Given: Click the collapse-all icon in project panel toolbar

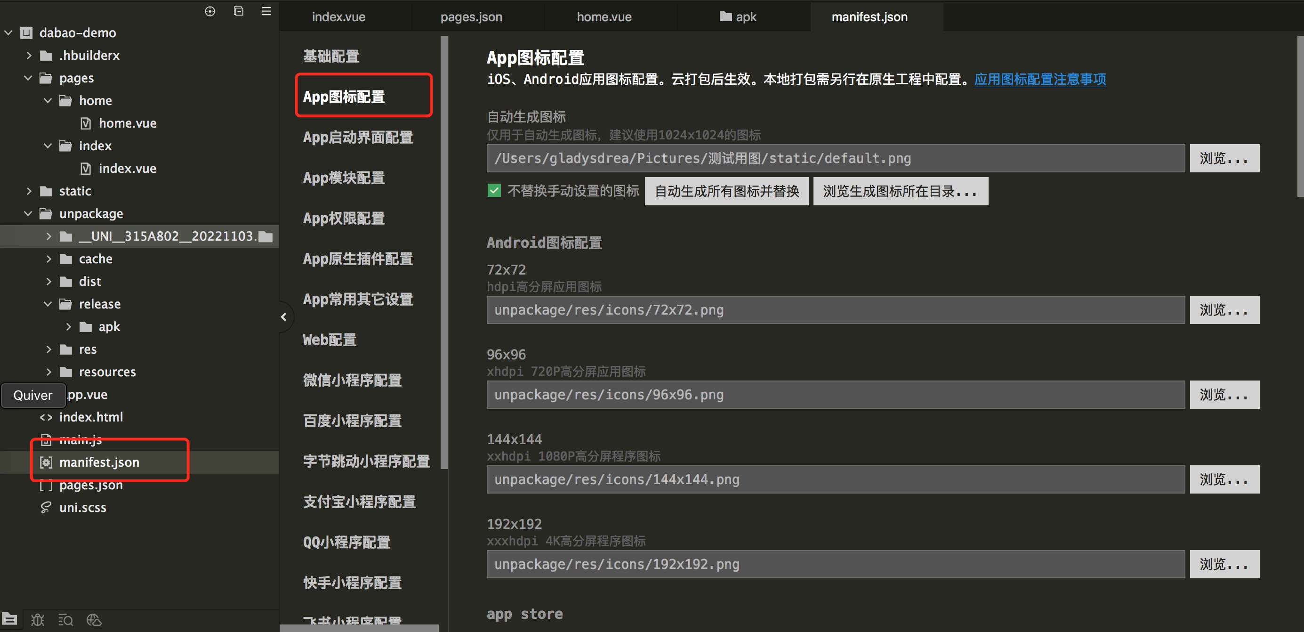Looking at the screenshot, I should click(238, 11).
